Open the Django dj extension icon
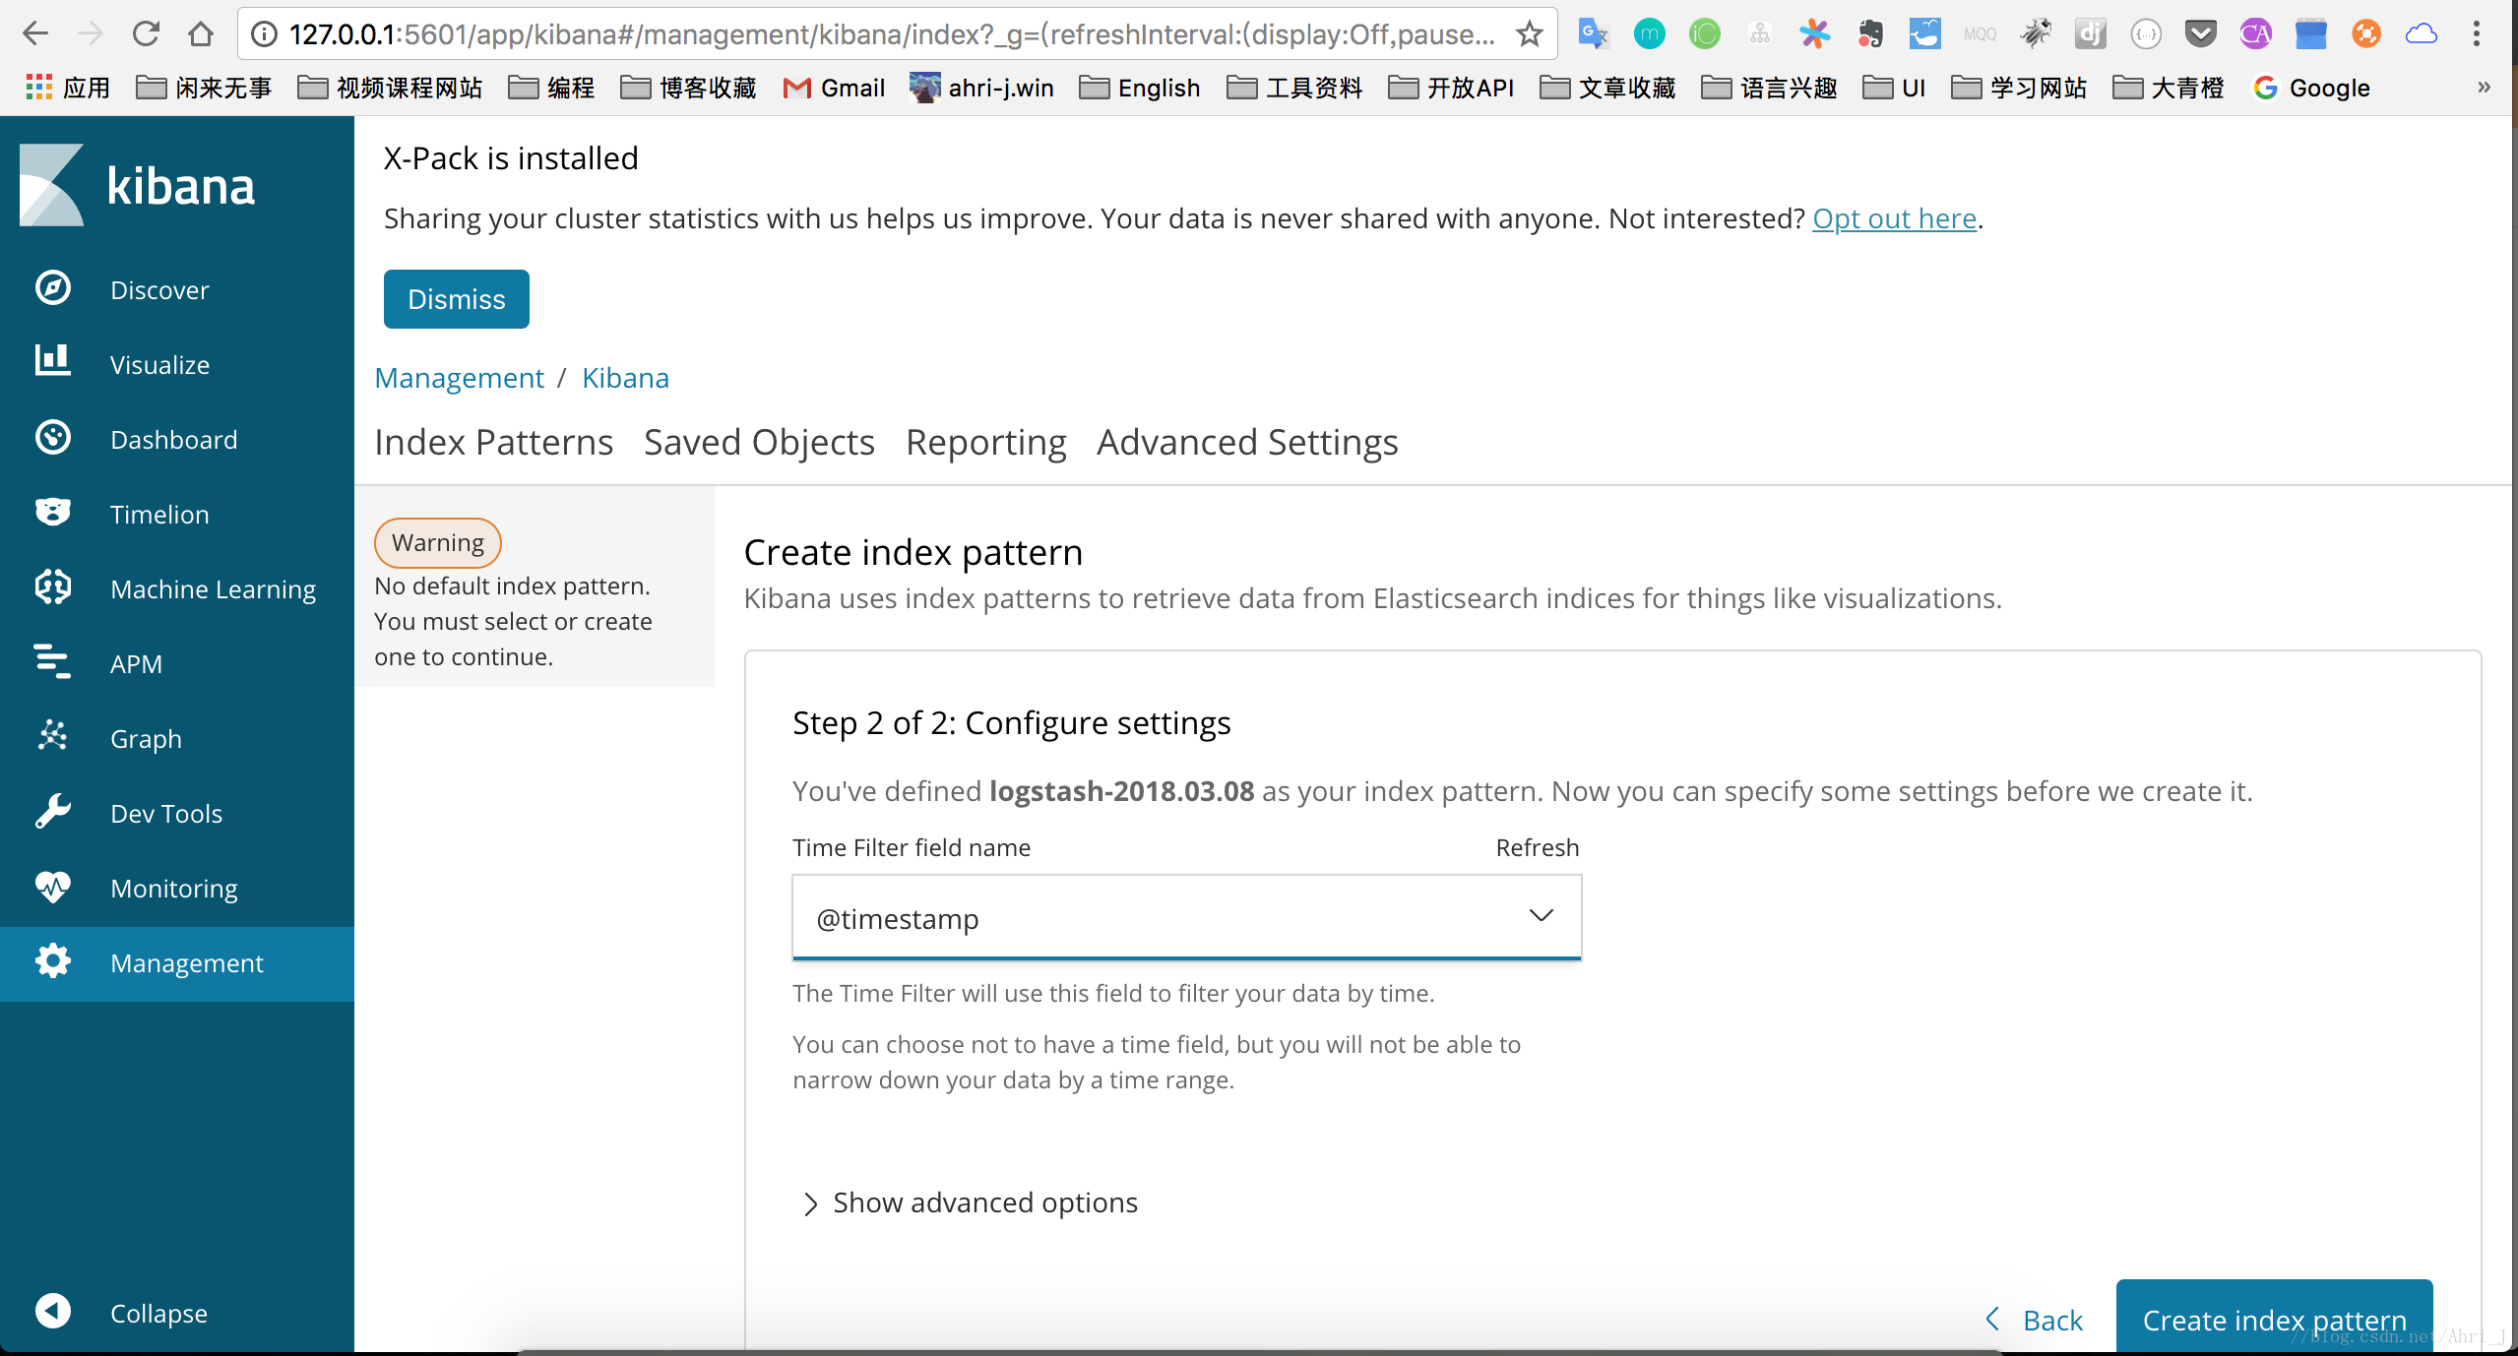Screen dimensions: 2518x1356 pyautogui.click(x=2091, y=34)
